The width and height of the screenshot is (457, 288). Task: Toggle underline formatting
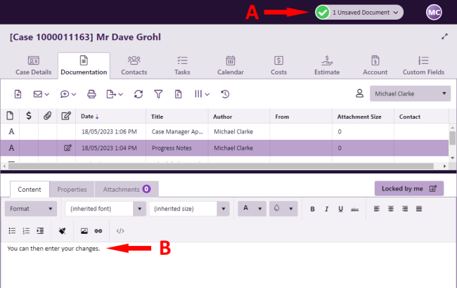pos(341,209)
